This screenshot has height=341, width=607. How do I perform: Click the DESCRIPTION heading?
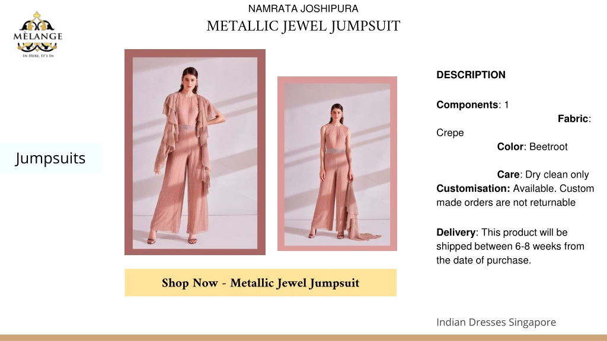471,75
